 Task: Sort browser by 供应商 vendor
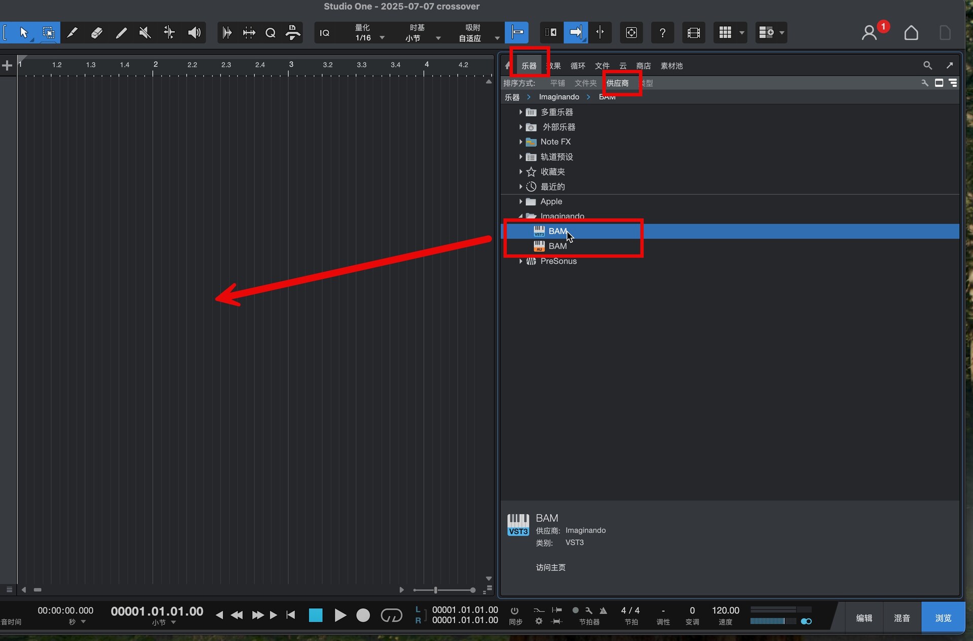click(x=617, y=83)
